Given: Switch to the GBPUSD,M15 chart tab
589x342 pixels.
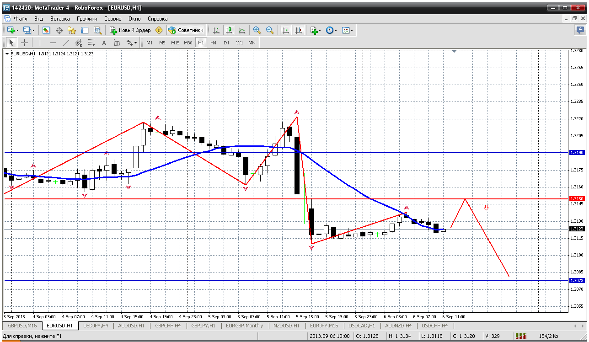Looking at the screenshot, I should [x=22, y=326].
